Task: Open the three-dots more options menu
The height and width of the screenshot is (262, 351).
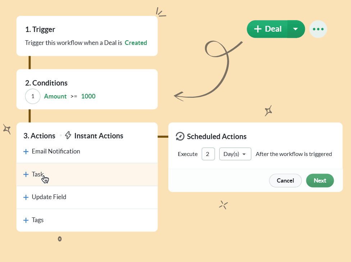Action: (x=318, y=29)
